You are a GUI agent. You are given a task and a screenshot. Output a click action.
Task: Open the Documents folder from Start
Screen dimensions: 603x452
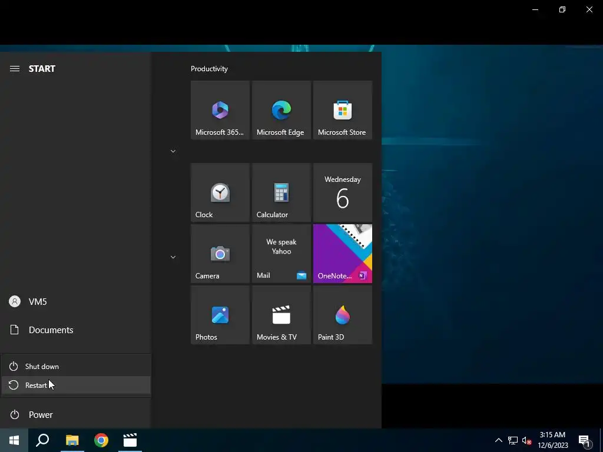(75, 330)
